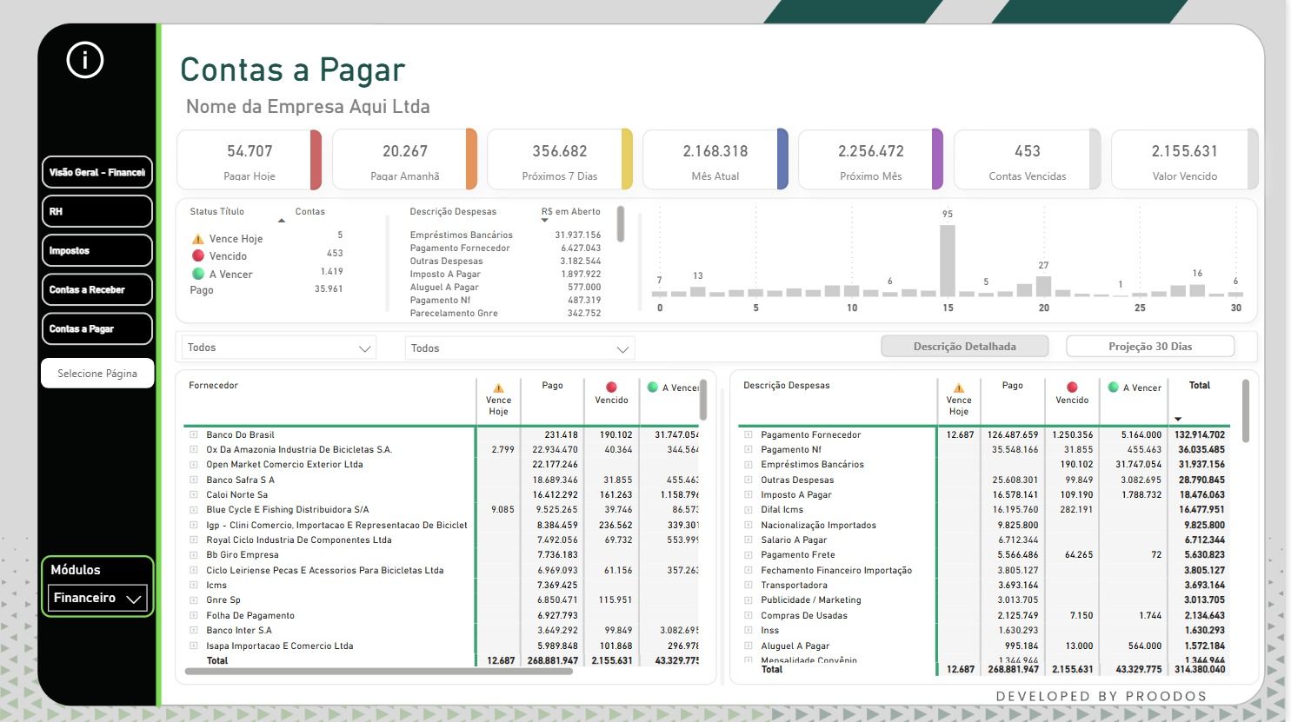The height and width of the screenshot is (722, 1291).
Task: Click the warning icon in Descrição Despesas table header
Action: 959,387
